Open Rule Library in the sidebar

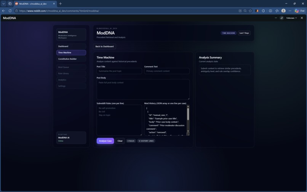[x=71, y=74]
